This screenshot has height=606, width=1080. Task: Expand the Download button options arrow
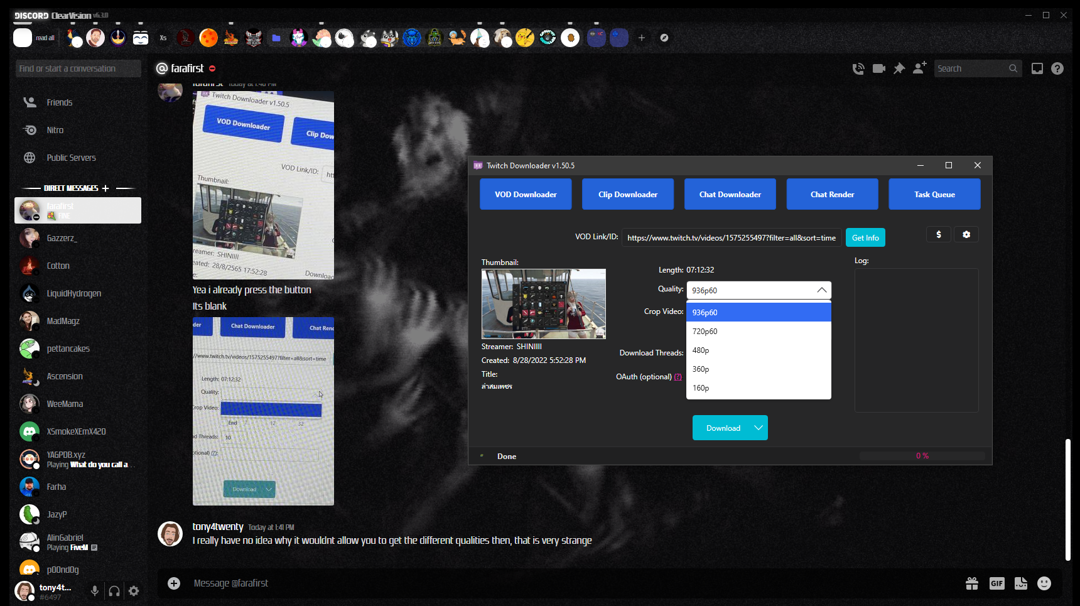tap(759, 428)
